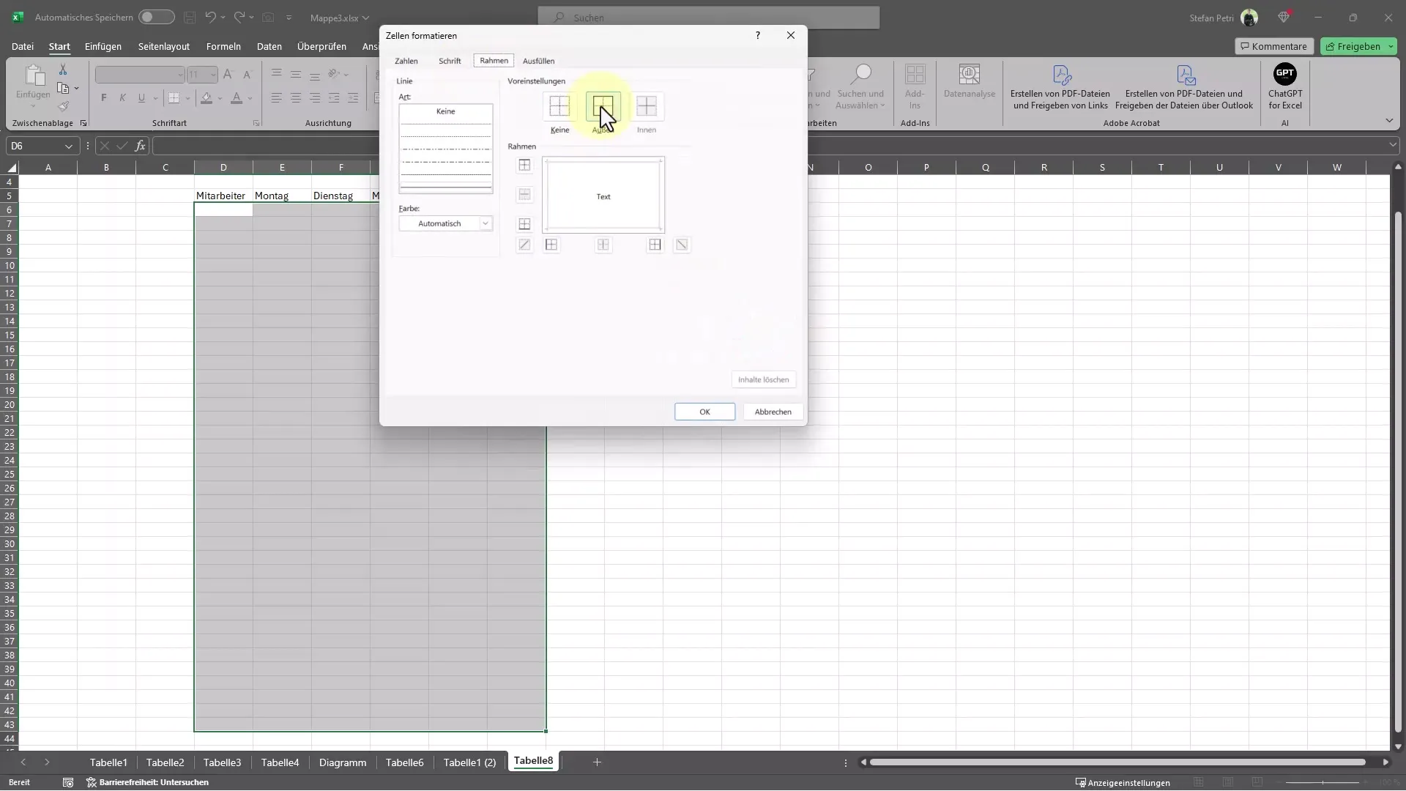The width and height of the screenshot is (1406, 791).
Task: Select the Rahmen tab in dialog
Action: (x=494, y=61)
